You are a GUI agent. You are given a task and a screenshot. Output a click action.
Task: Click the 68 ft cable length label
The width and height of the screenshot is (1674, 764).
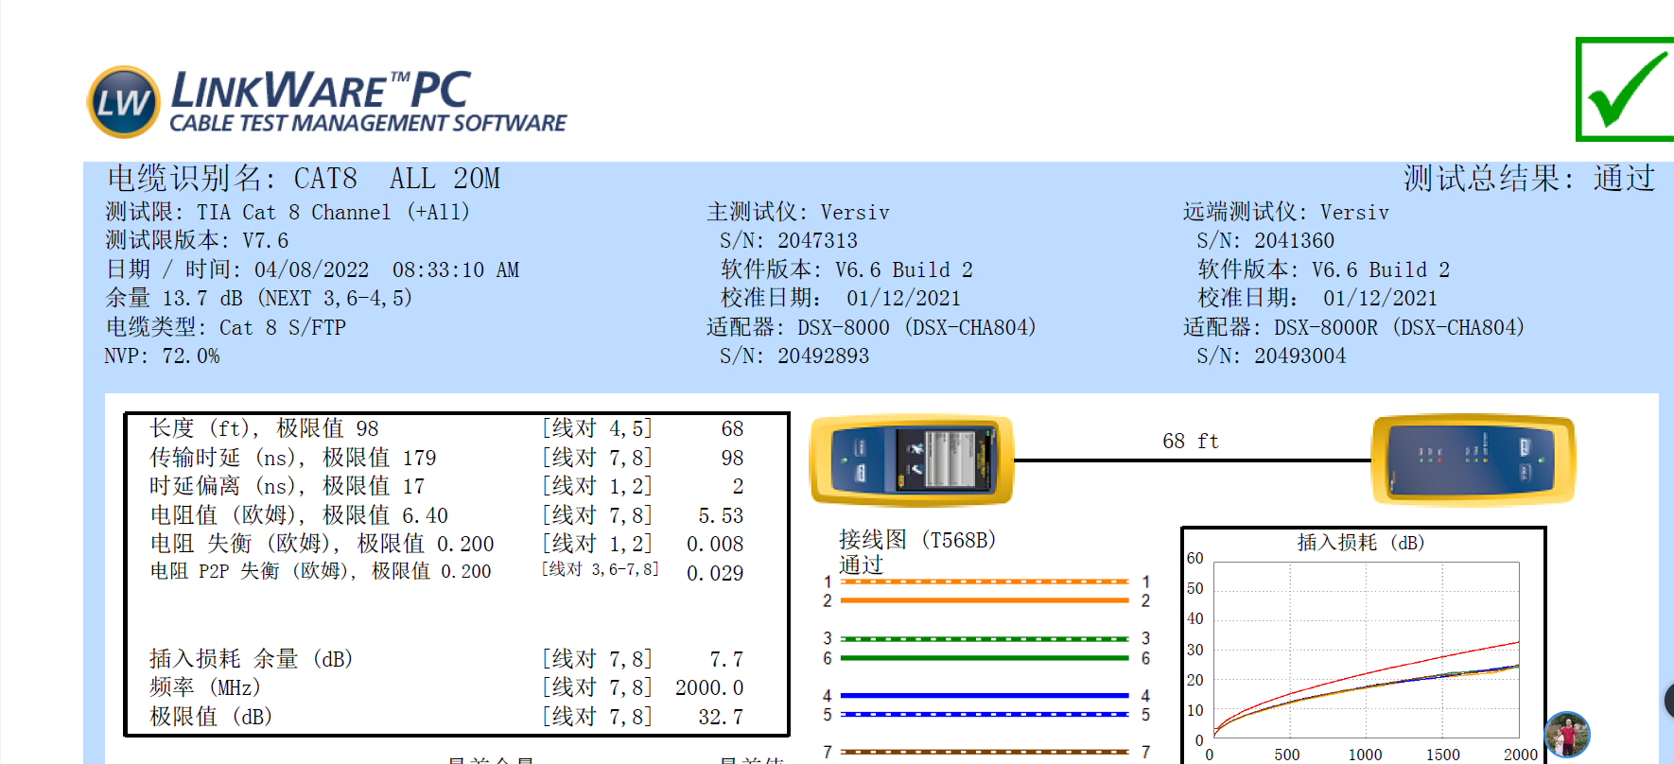click(1190, 442)
